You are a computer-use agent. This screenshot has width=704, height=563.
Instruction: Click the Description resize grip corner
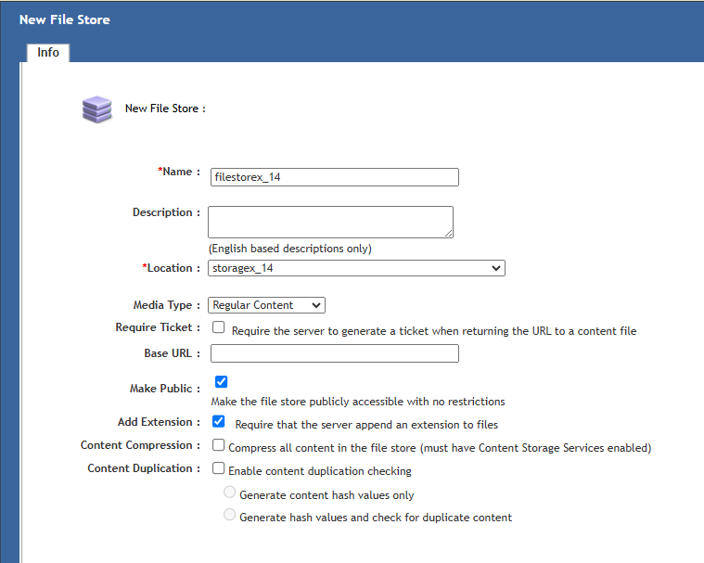pyautogui.click(x=449, y=234)
